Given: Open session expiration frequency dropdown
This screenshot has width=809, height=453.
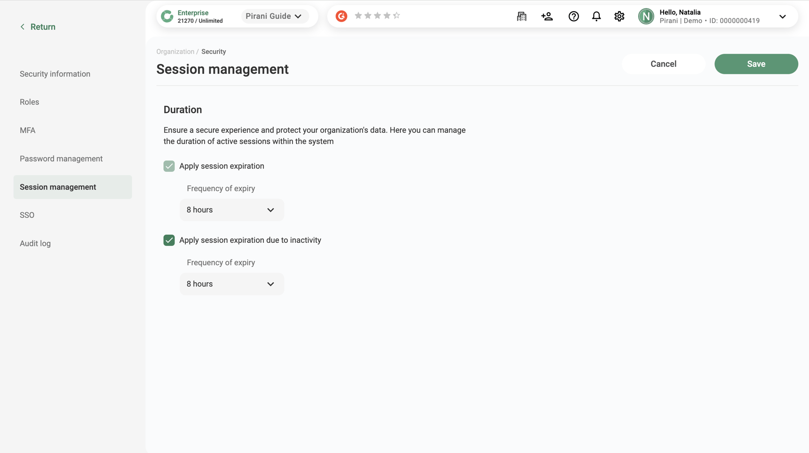Looking at the screenshot, I should point(232,210).
